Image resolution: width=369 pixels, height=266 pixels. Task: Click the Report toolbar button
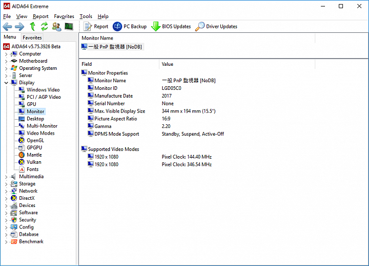click(x=96, y=26)
